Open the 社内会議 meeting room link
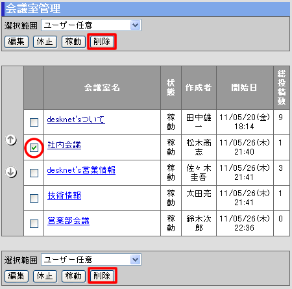292x289 pixels. tap(64, 145)
